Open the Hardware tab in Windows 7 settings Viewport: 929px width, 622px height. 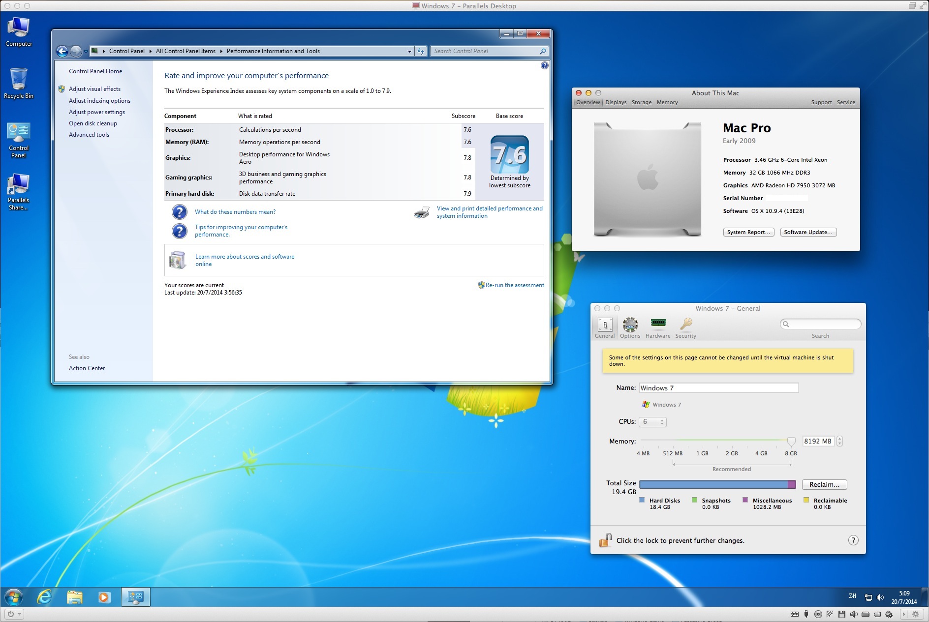(658, 328)
